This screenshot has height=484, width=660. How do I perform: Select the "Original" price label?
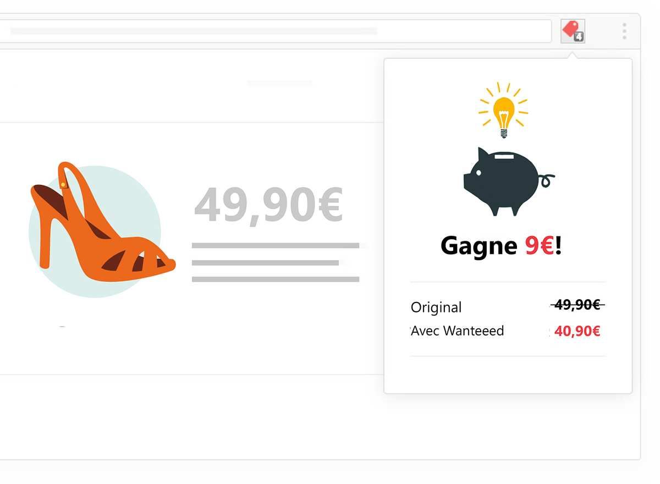436,307
